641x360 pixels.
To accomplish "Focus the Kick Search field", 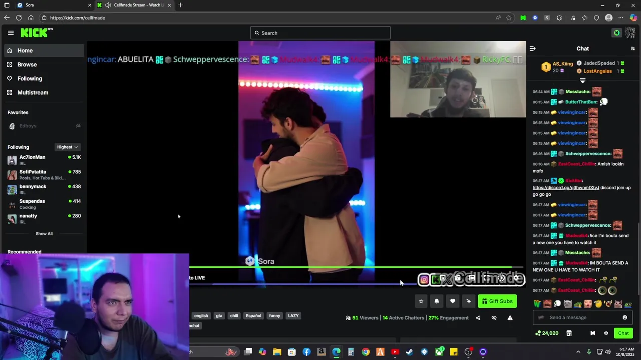I will click(320, 33).
